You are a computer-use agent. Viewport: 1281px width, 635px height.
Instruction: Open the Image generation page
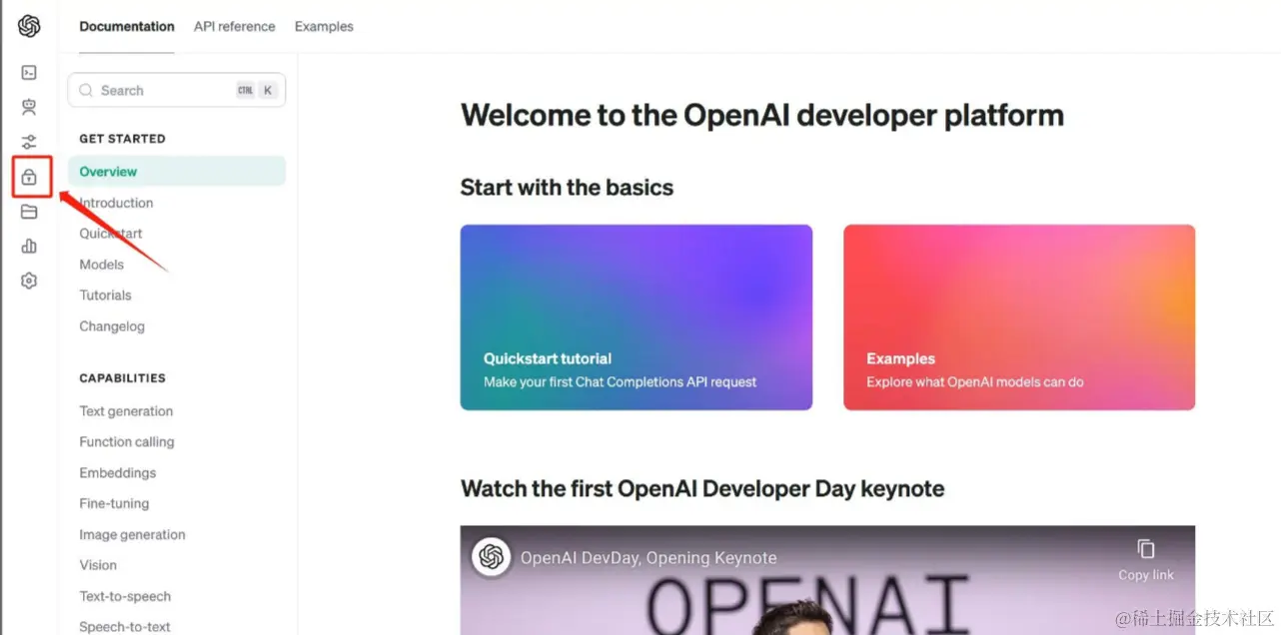pos(133,535)
